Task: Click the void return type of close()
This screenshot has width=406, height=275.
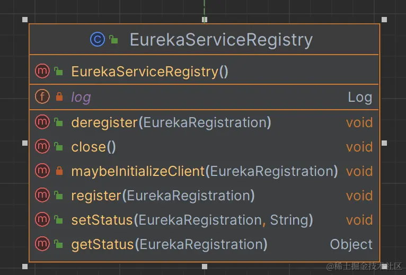Action: click(x=359, y=147)
